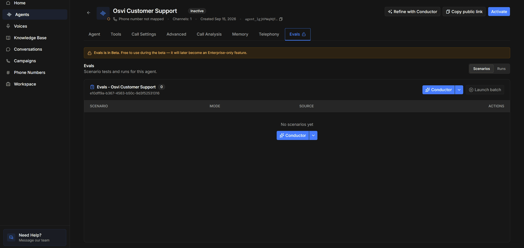
Task: Copy the agent ID with copy icon
Action: point(281,19)
